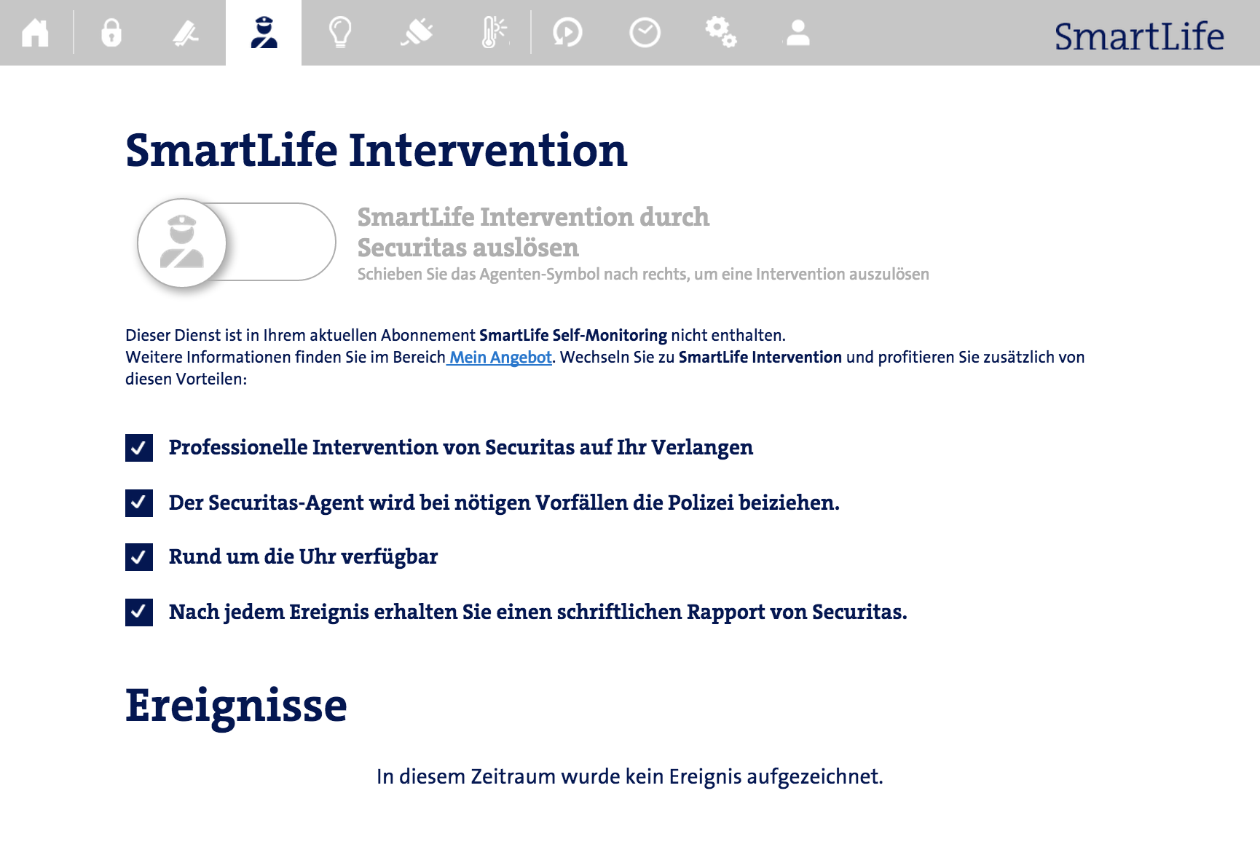Click text 'Professionelle Intervention von Securitas auf Ihr Verlangen'
Image resolution: width=1260 pixels, height=855 pixels.
click(x=461, y=448)
